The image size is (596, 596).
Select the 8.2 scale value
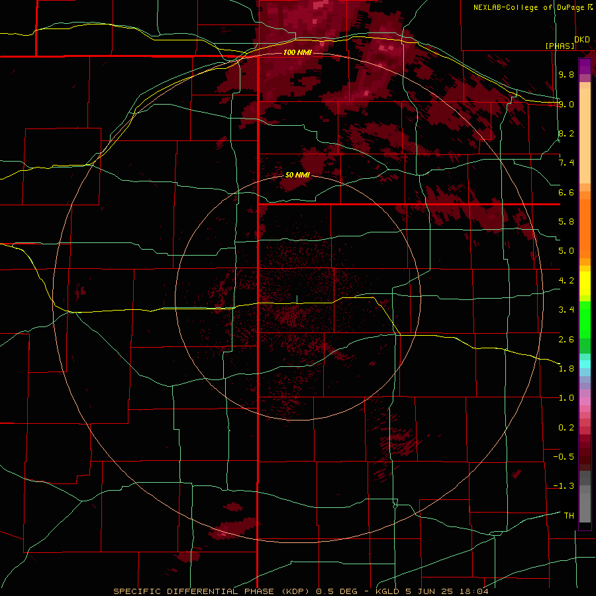(x=566, y=133)
